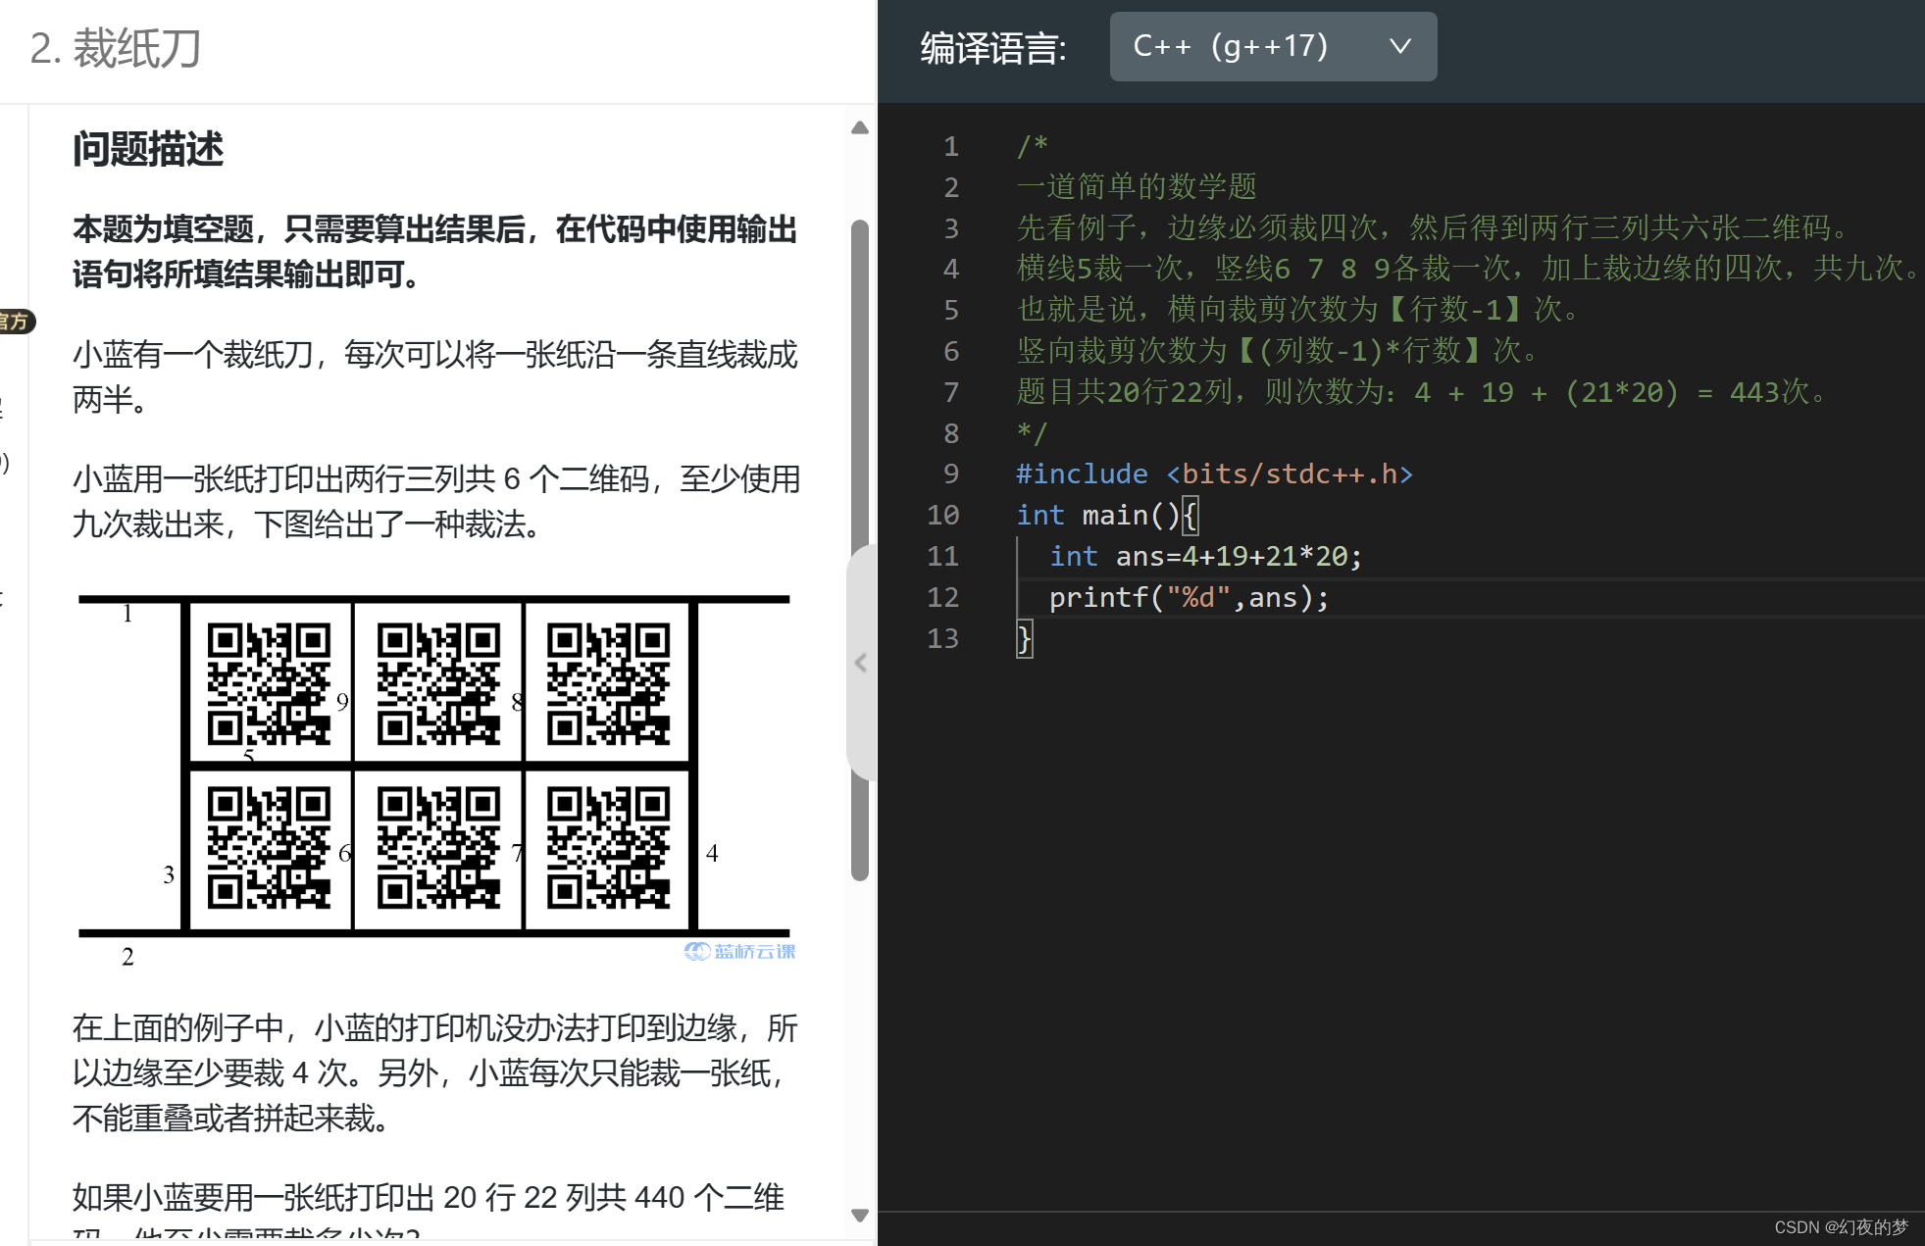Click code line number 11
This screenshot has height=1246, width=1925.
point(942,556)
